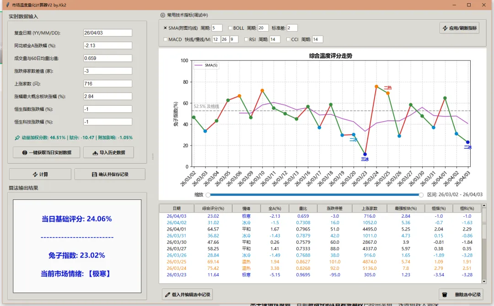Click the 确认并保存记录 button

click(x=110, y=174)
